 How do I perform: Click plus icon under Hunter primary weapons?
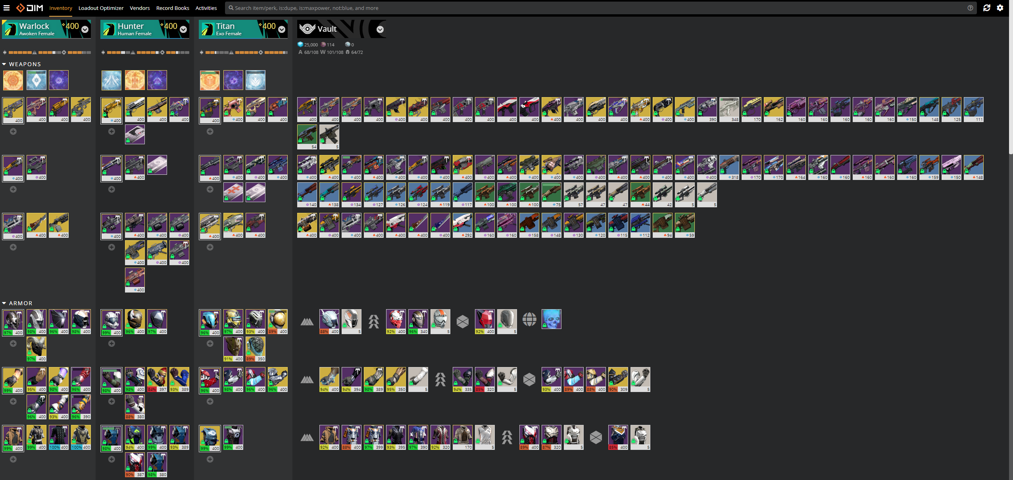[x=111, y=132]
